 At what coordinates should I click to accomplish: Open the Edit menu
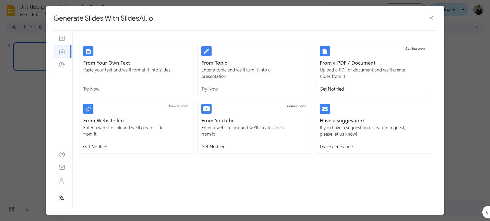pos(36,14)
